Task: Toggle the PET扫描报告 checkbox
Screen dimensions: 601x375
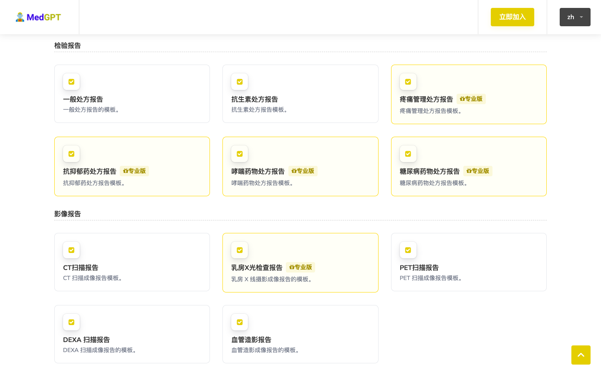Action: click(408, 250)
